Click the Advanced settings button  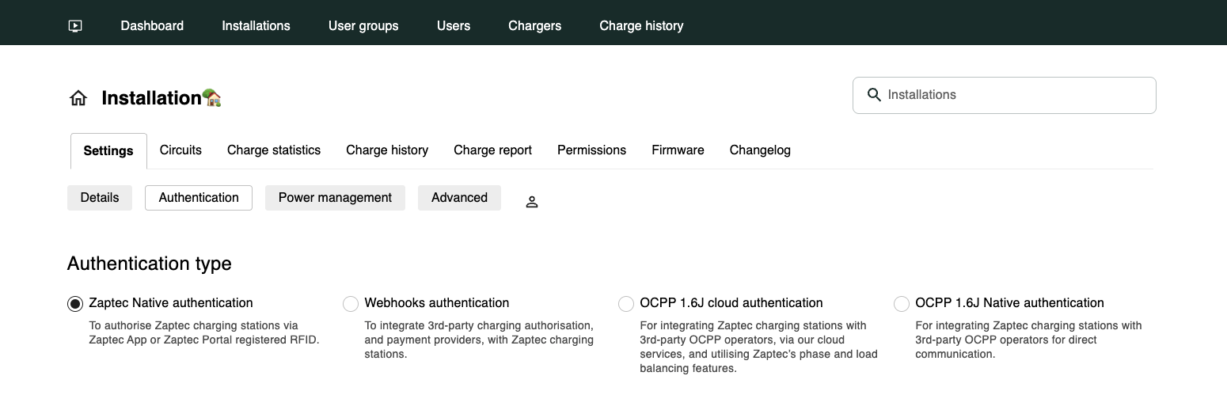click(x=459, y=198)
